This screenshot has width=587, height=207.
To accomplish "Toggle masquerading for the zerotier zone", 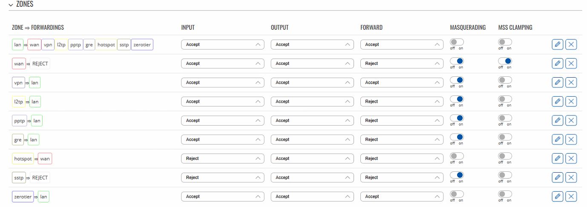I will 457,194.
